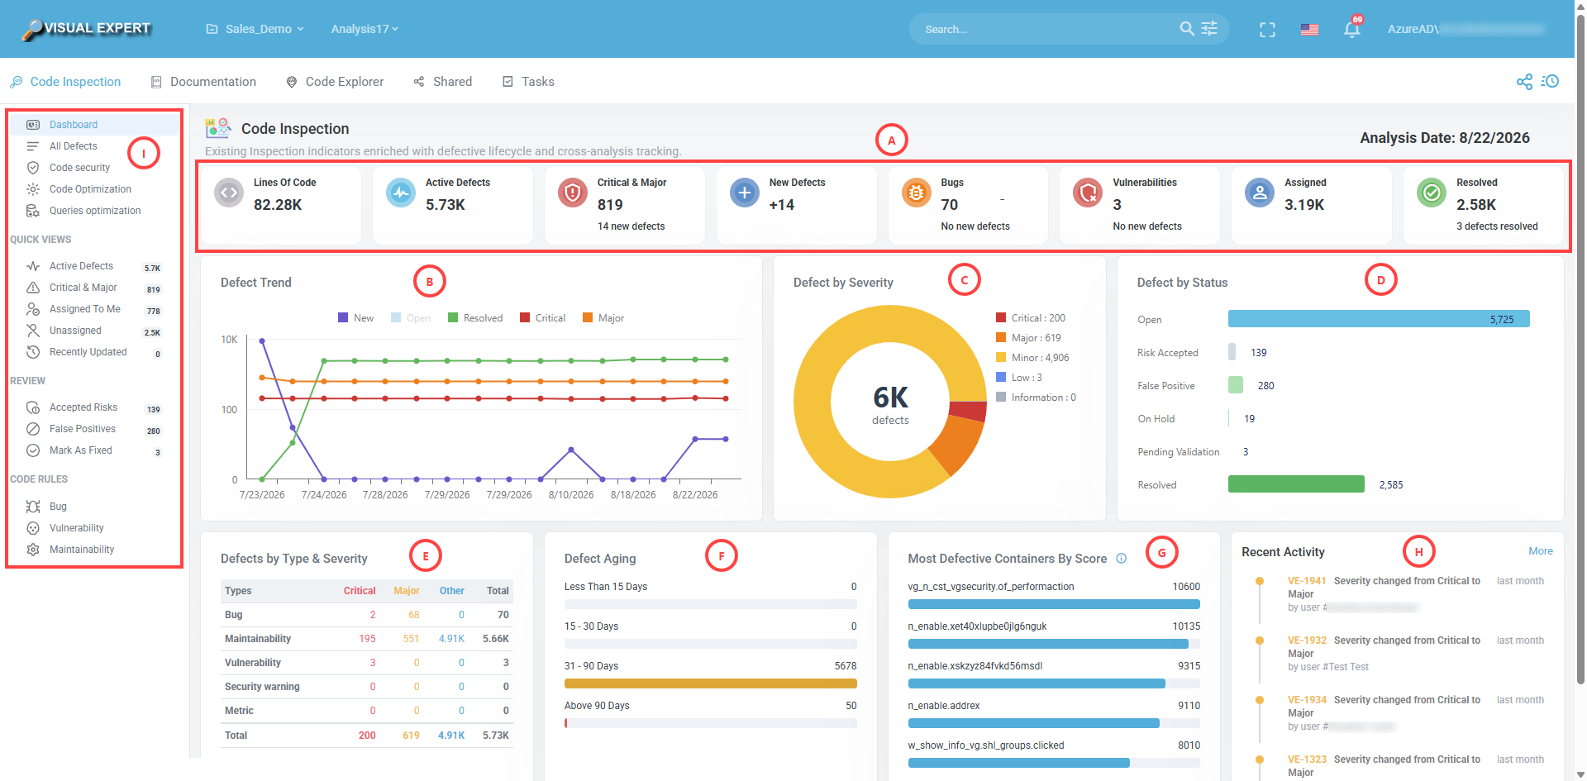This screenshot has width=1587, height=781.
Task: Click the Open status bar showing 5,725
Action: pyautogui.click(x=1379, y=319)
